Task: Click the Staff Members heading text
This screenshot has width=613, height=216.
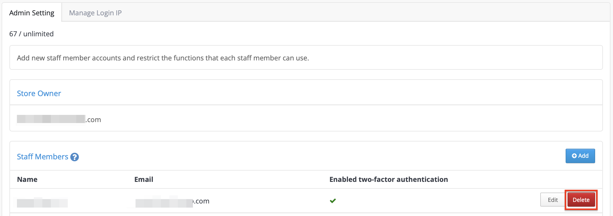Action: 42,157
